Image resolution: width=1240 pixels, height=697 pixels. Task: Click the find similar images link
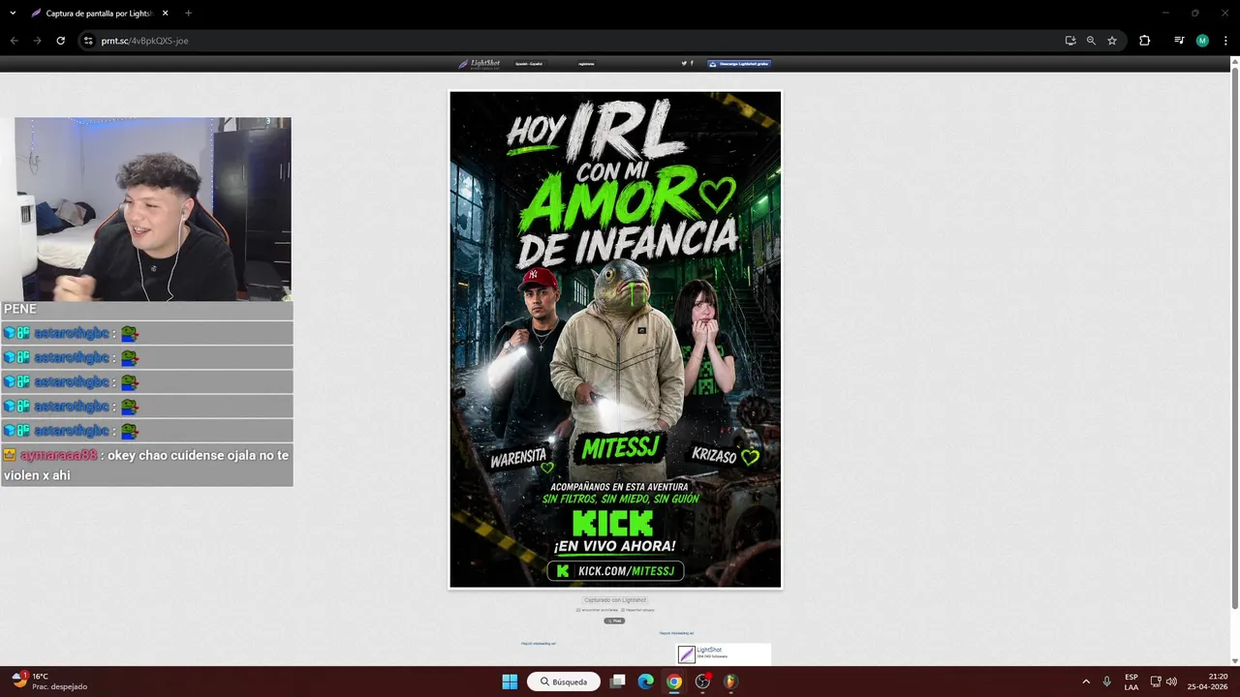(x=598, y=610)
